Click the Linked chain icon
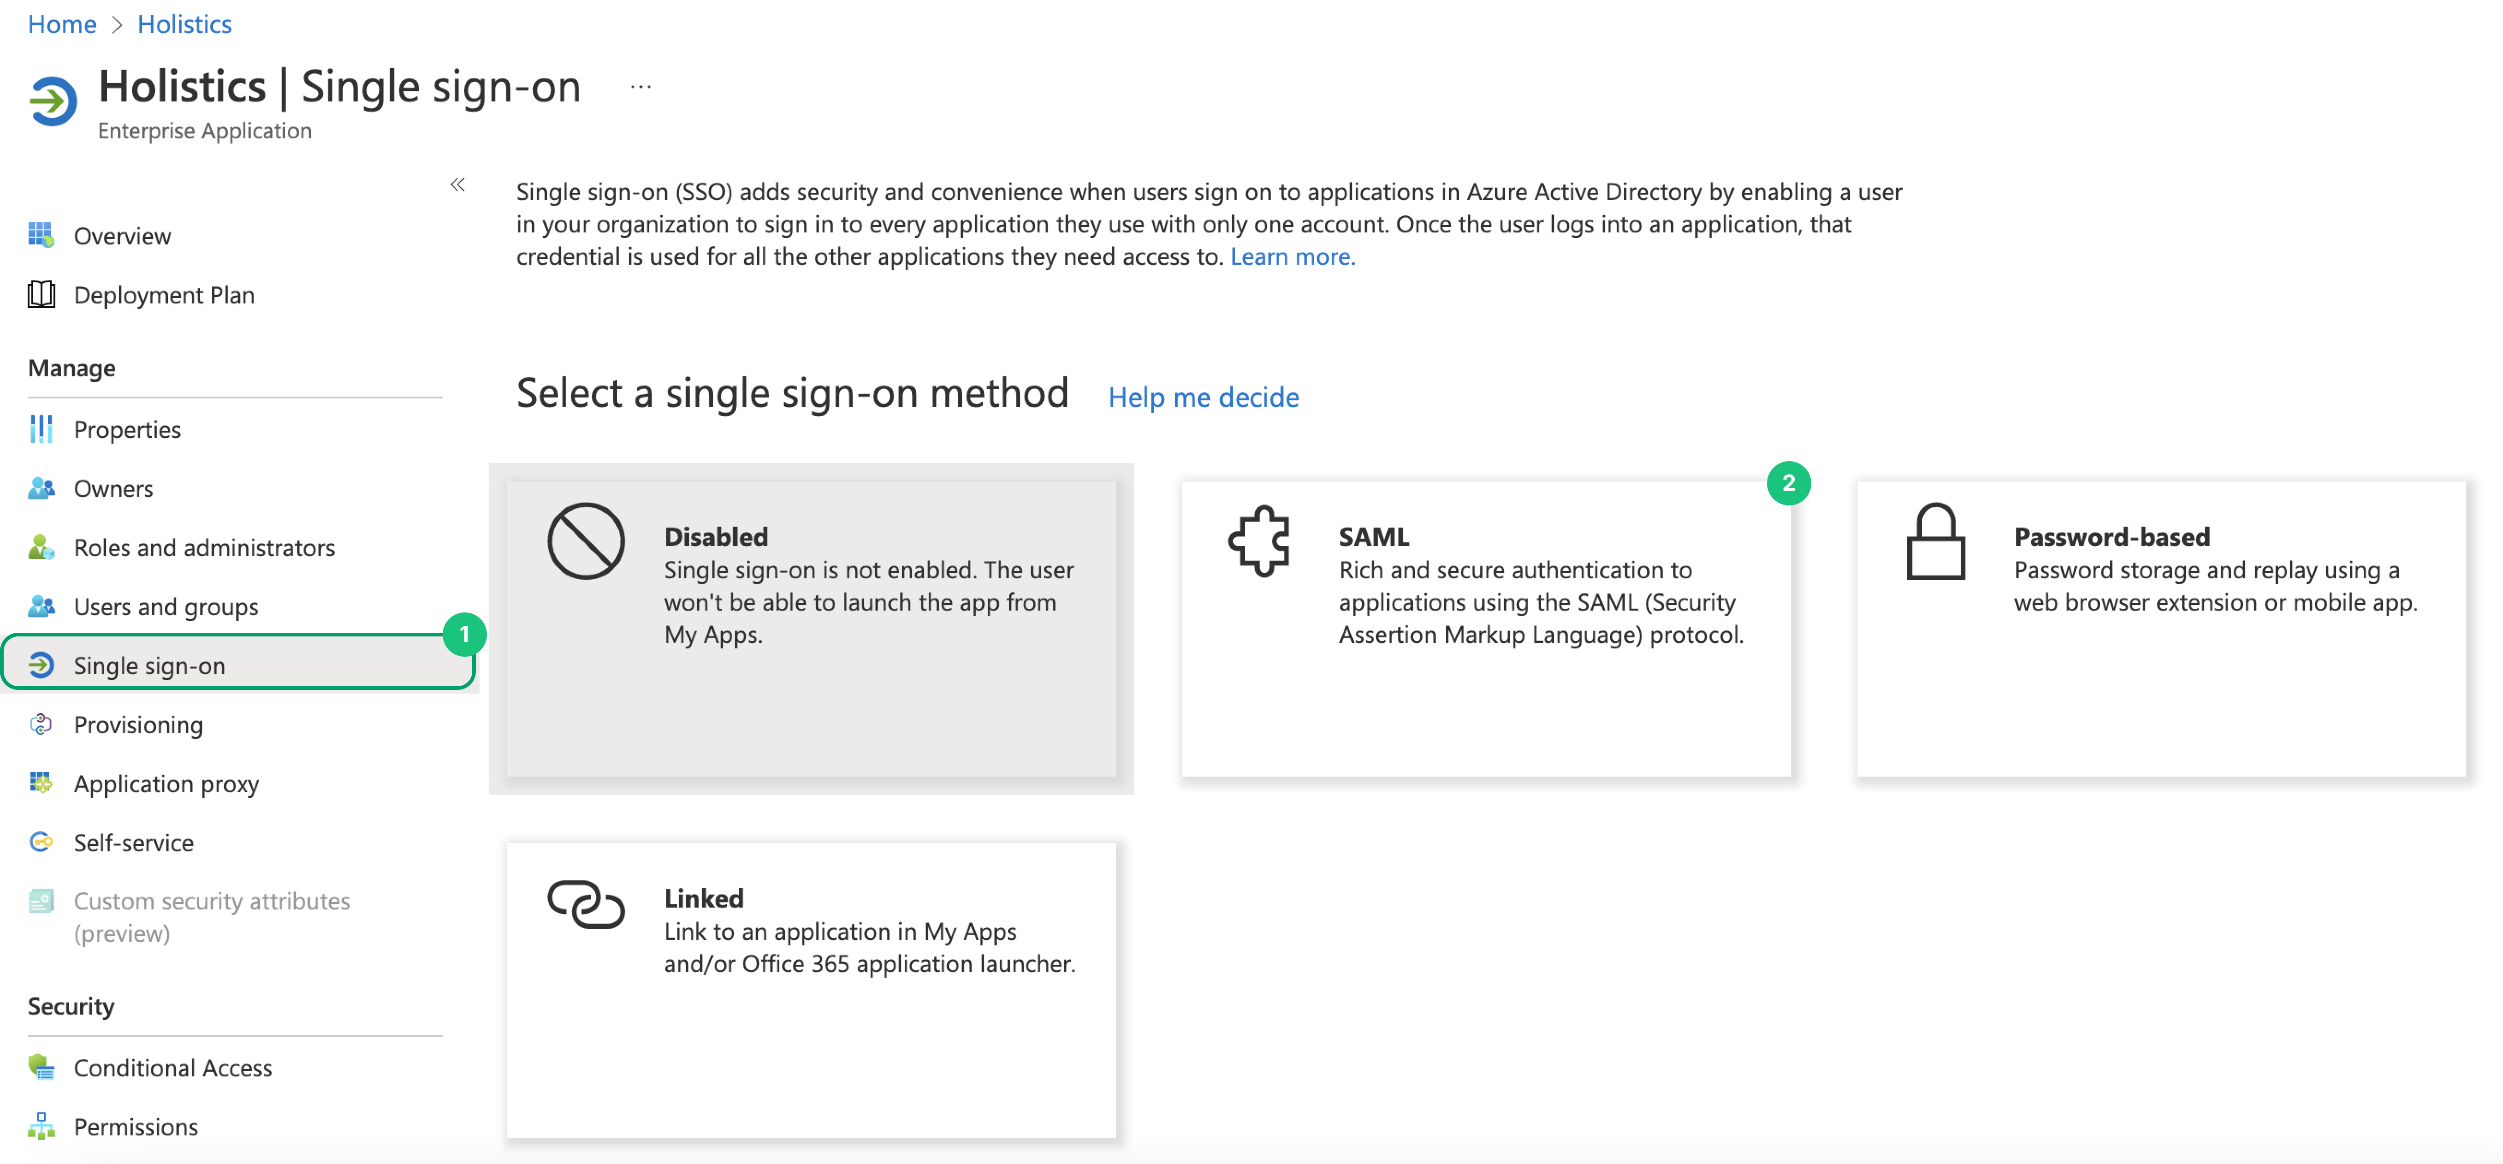This screenshot has height=1164, width=2503. pos(586,903)
